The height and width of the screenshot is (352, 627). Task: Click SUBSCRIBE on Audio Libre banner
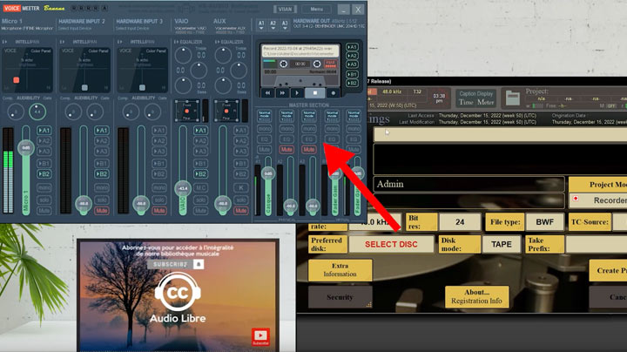click(x=171, y=264)
